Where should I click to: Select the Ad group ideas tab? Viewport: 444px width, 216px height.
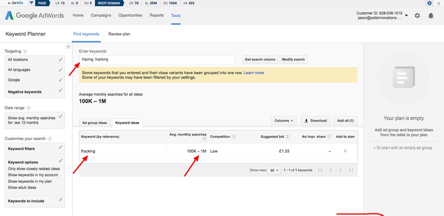tap(95, 123)
